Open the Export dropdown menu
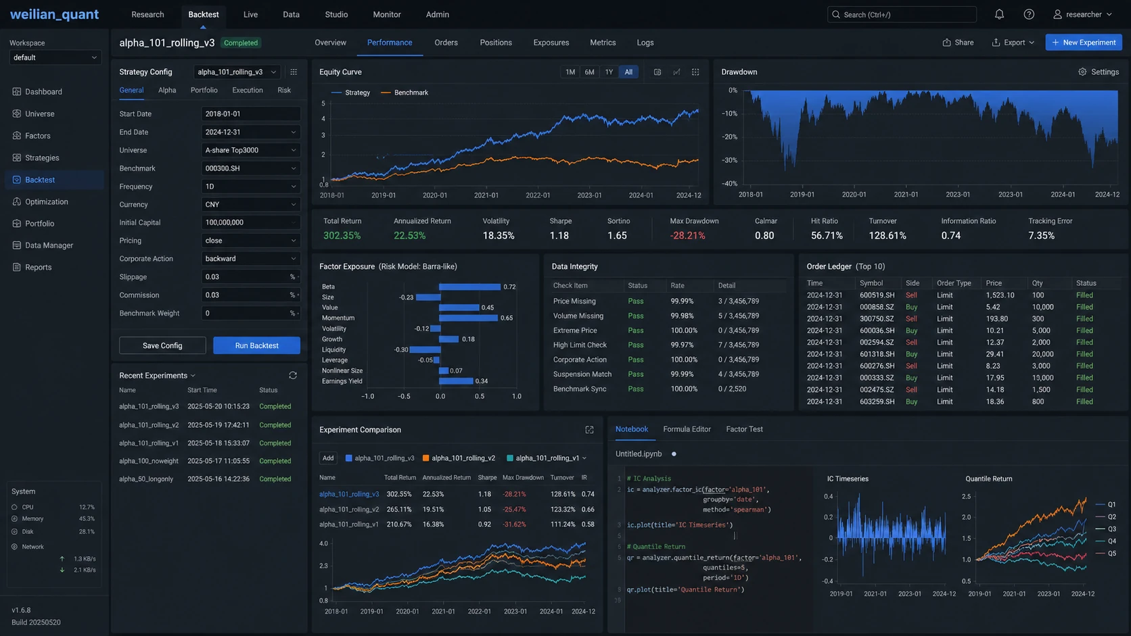 1013,43
